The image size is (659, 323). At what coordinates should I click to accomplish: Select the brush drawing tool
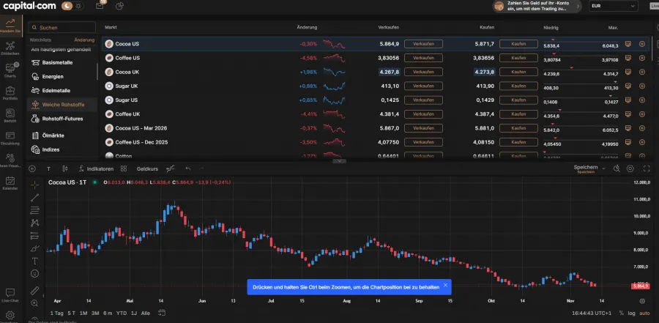click(x=35, y=248)
